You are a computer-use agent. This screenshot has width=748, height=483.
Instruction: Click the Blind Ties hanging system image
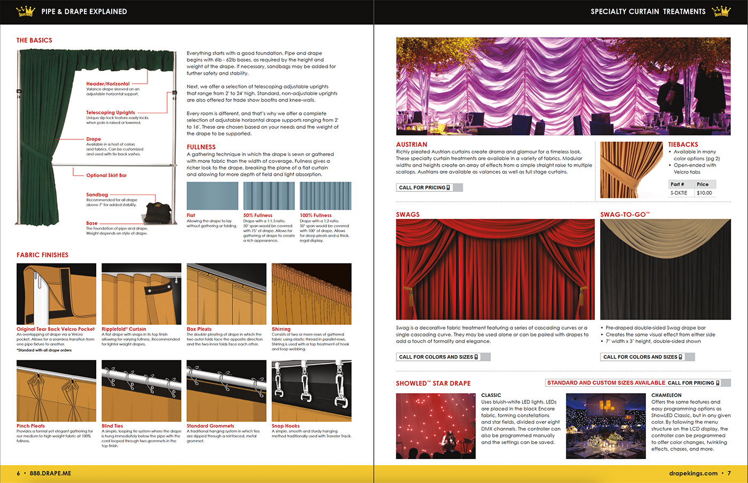coord(141,391)
